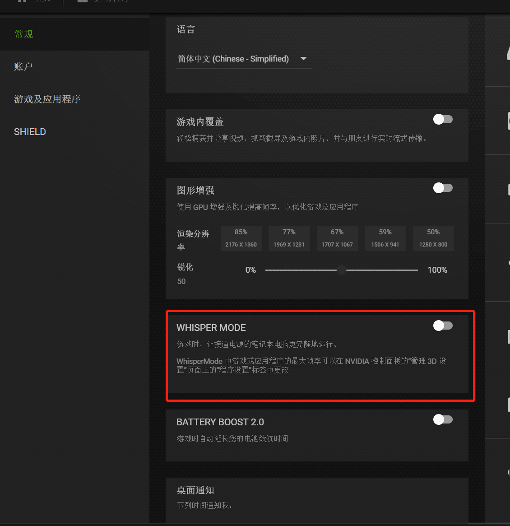This screenshot has width=510, height=526.
Task: Toggle the 图形增强 switch
Action: point(443,188)
